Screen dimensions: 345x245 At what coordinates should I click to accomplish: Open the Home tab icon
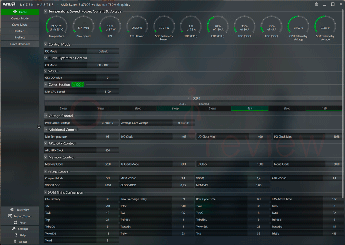[x=15, y=12]
